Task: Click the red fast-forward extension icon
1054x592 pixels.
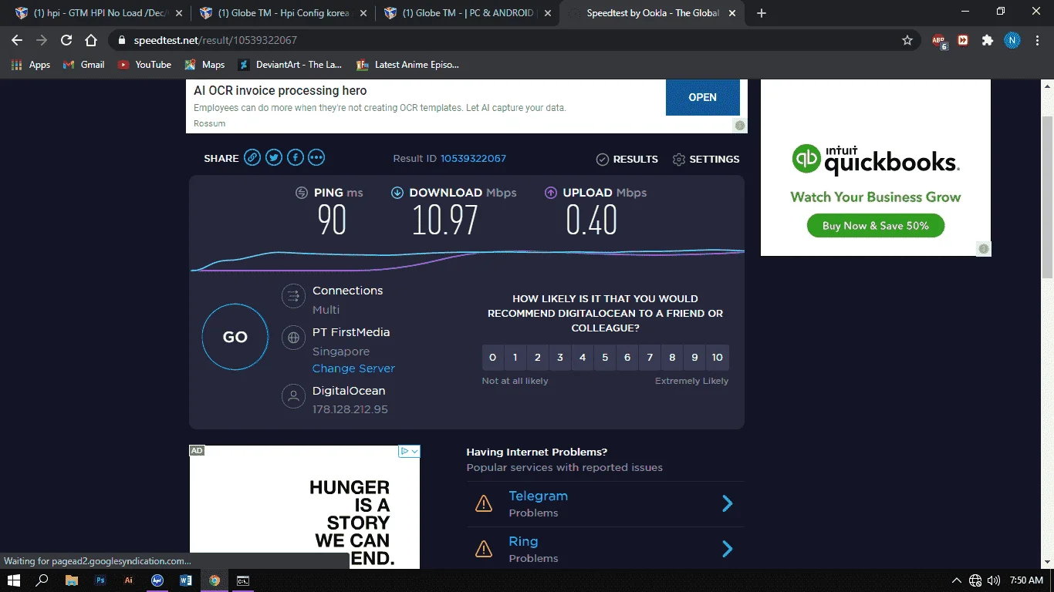Action: (963, 40)
